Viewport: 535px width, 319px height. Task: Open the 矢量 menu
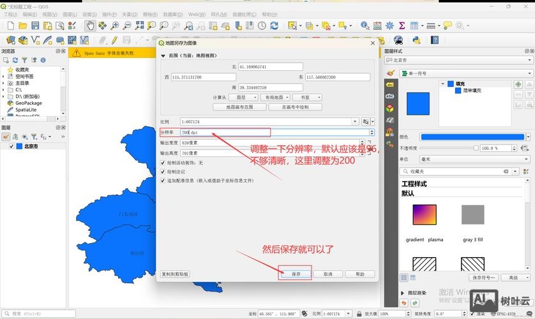click(130, 14)
